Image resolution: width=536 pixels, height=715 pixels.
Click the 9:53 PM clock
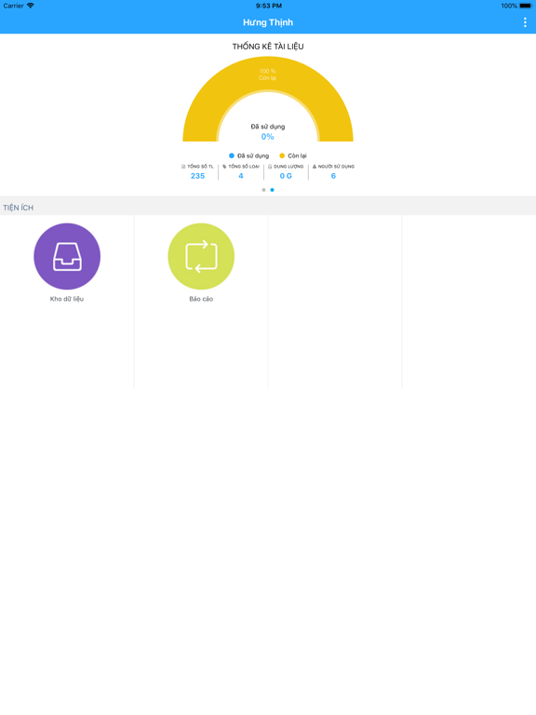pyautogui.click(x=268, y=6)
